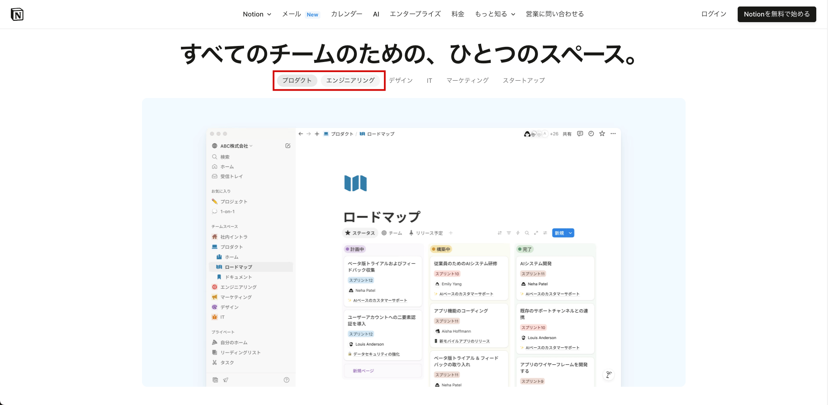Open 自分のホーム in private section
The width and height of the screenshot is (828, 405).
click(230, 343)
